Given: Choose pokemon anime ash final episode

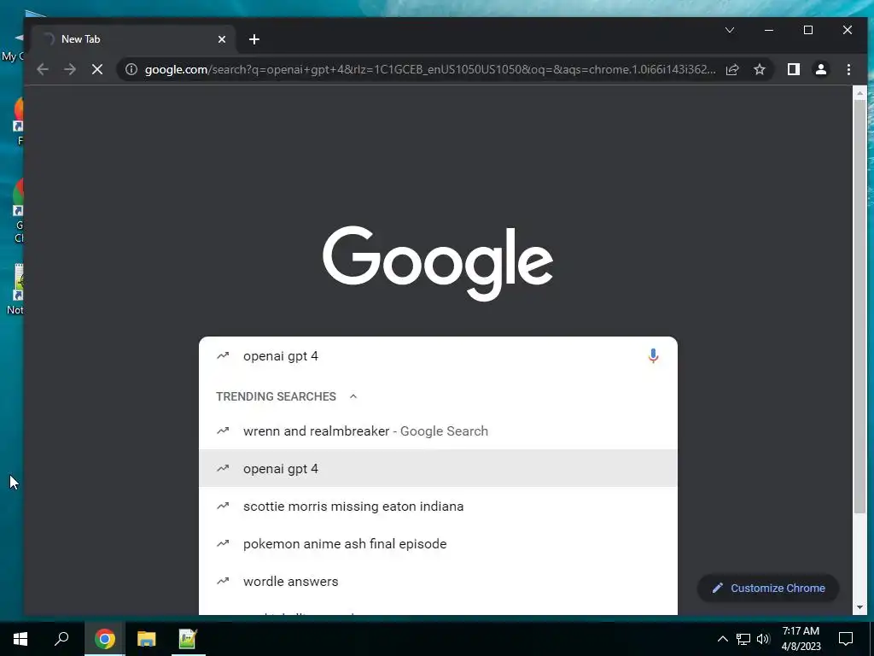Looking at the screenshot, I should point(438,543).
